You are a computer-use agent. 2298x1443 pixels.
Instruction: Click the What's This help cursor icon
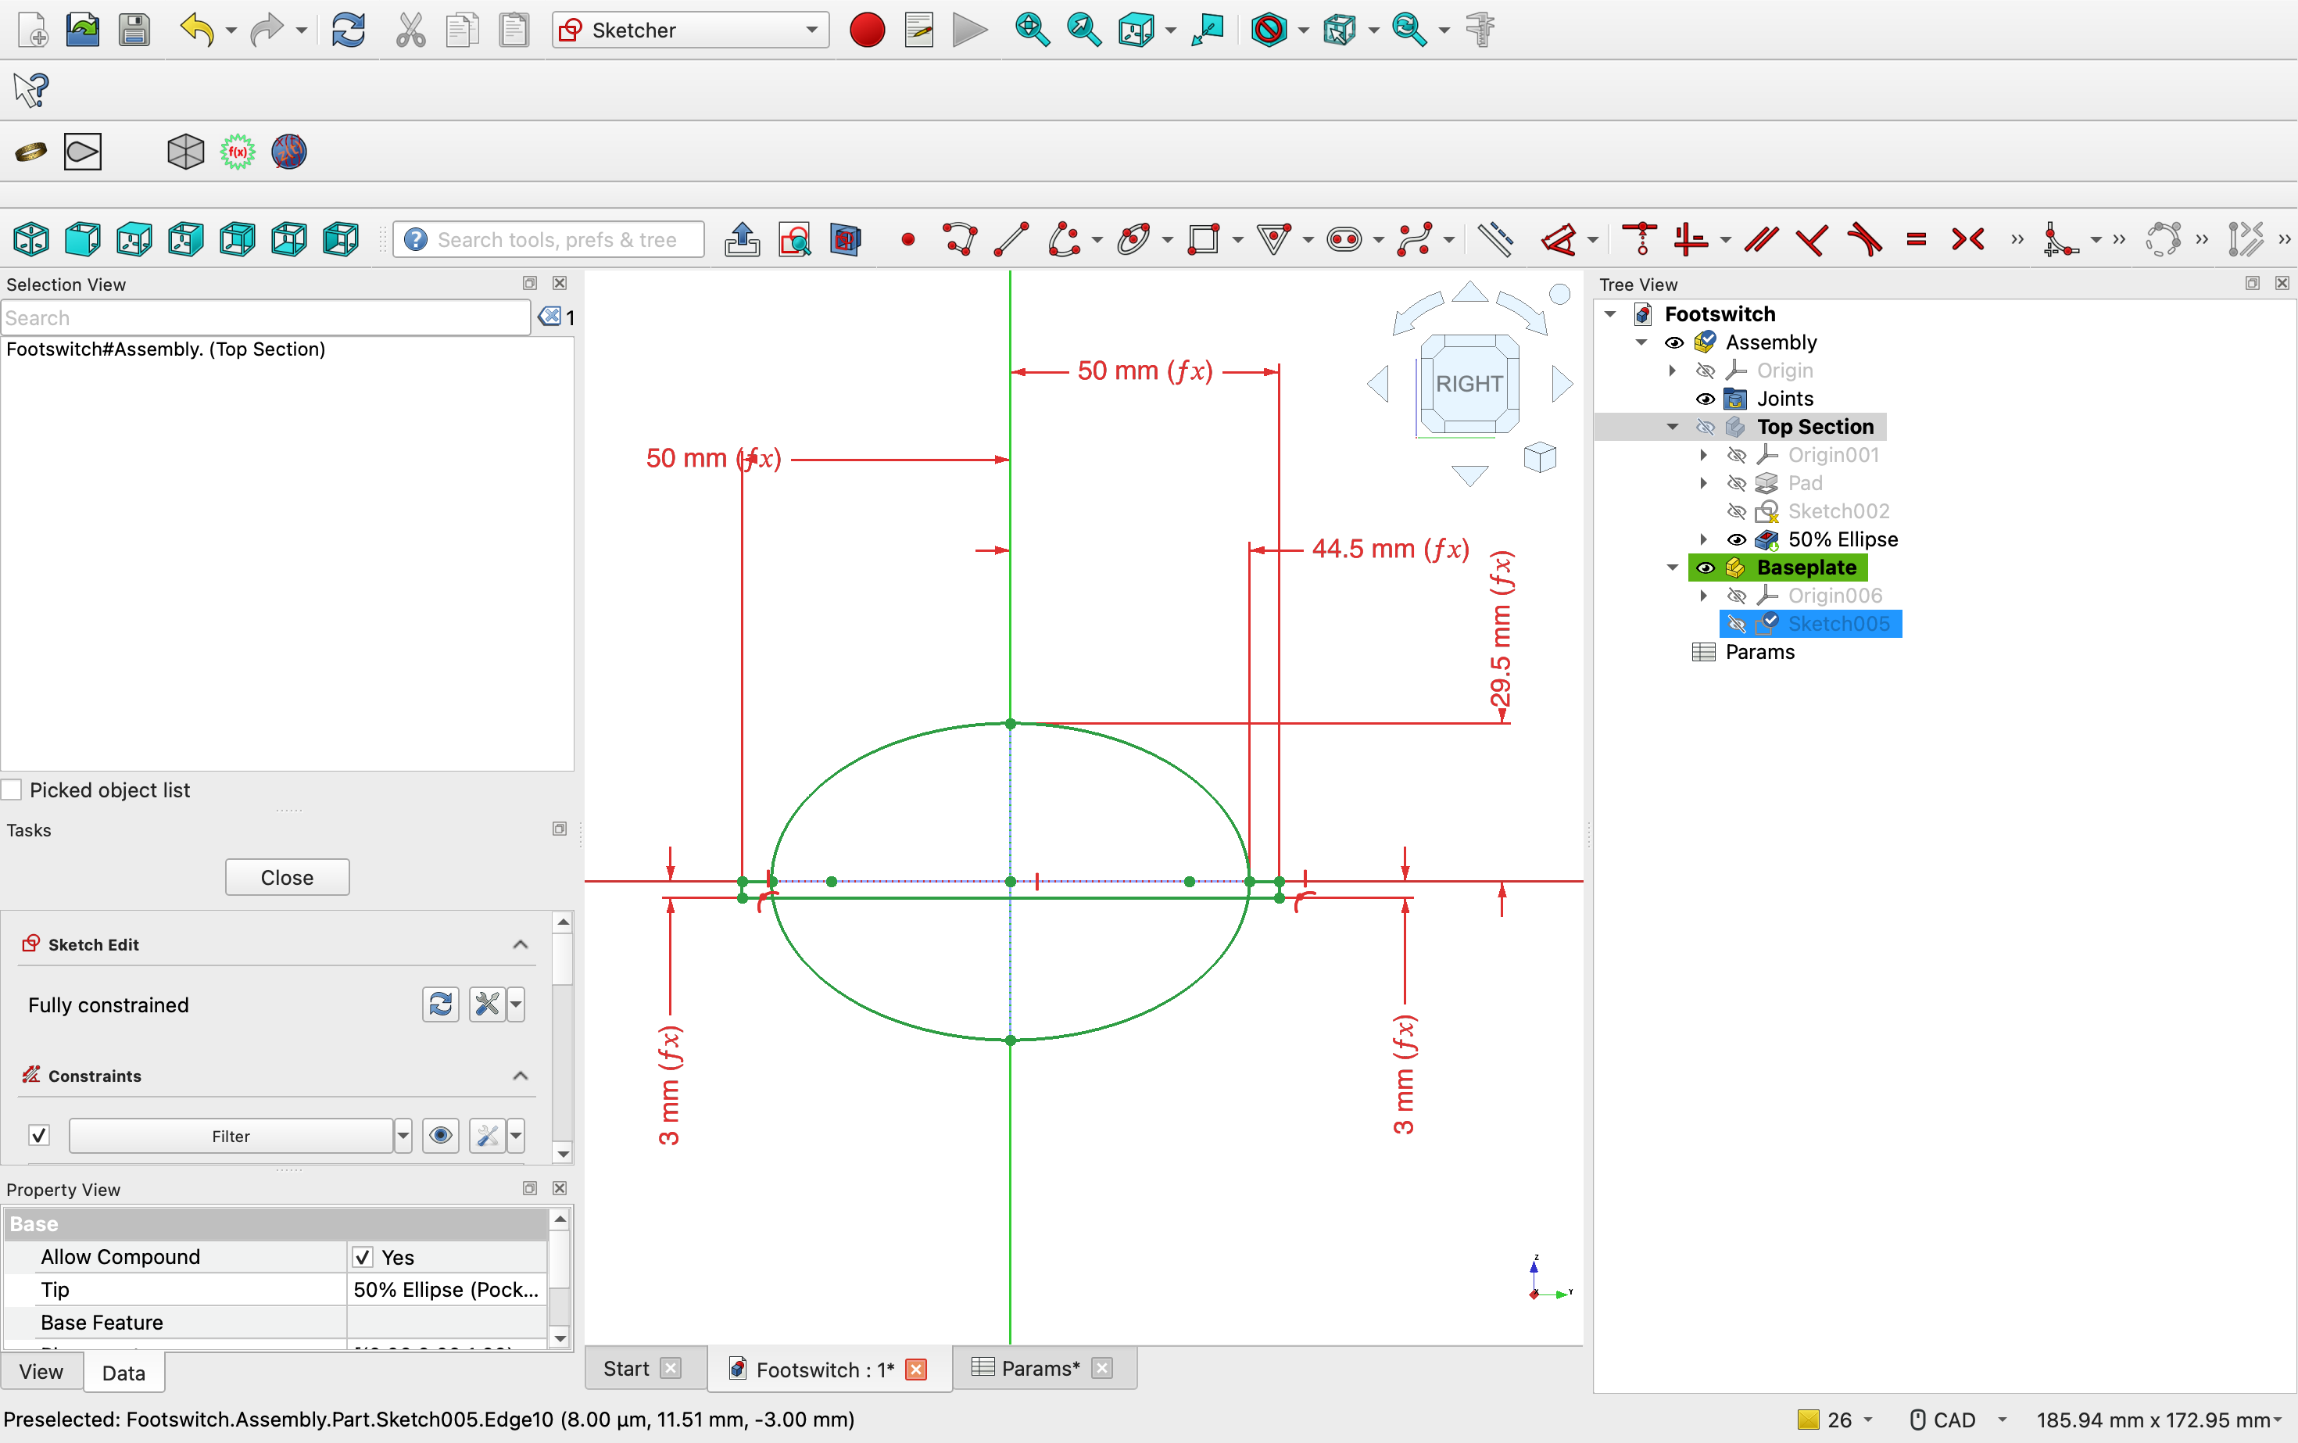point(30,90)
